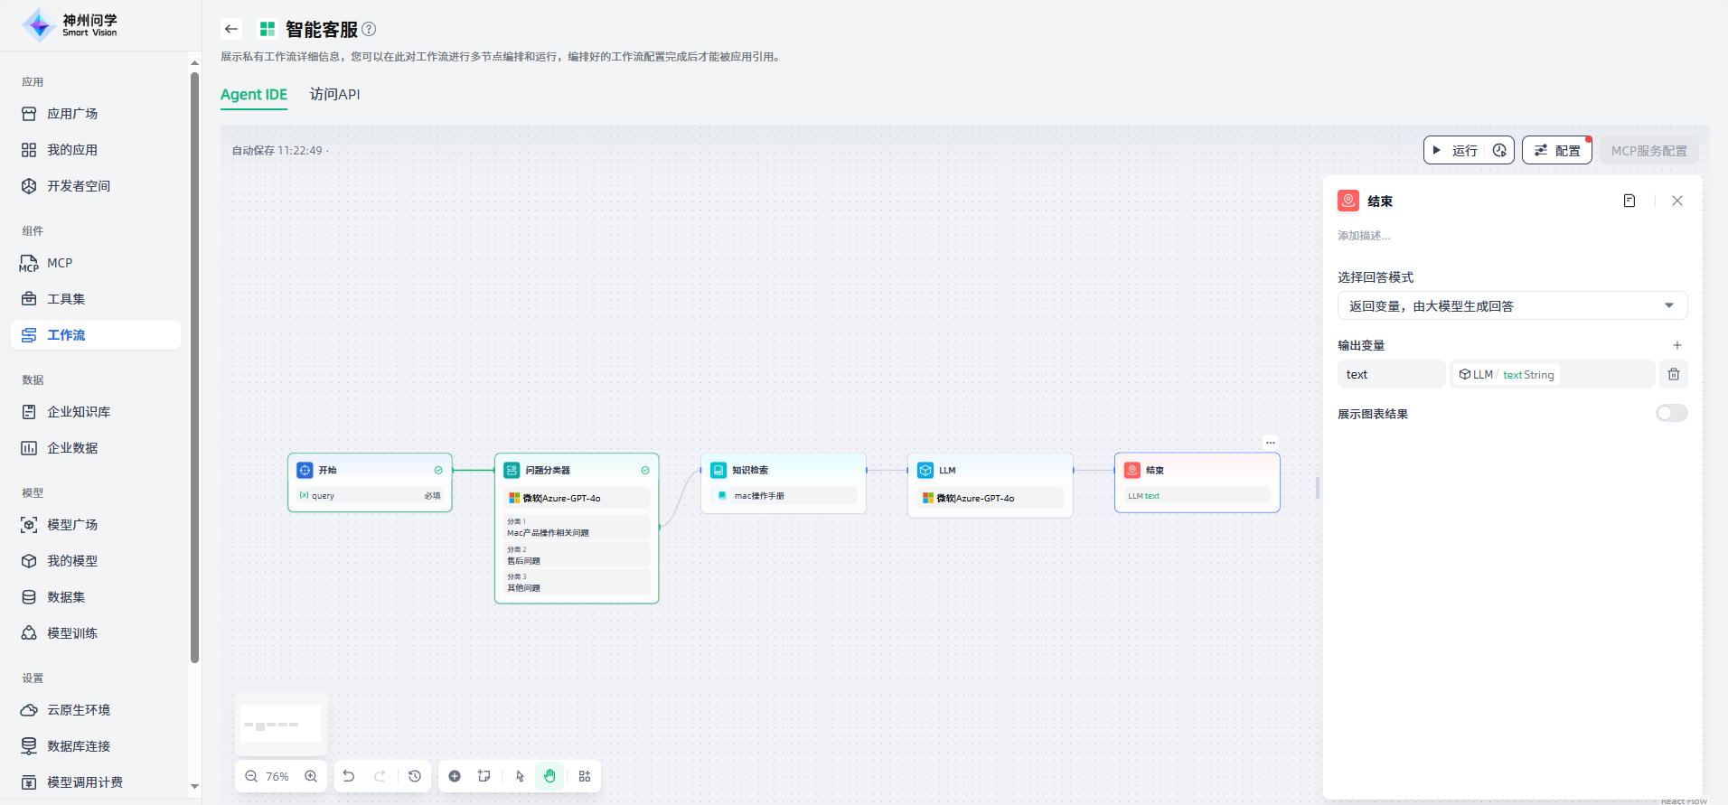This screenshot has width=1728, height=805.
Task: Click the auto-layout organize nodes icon
Action: 585,776
